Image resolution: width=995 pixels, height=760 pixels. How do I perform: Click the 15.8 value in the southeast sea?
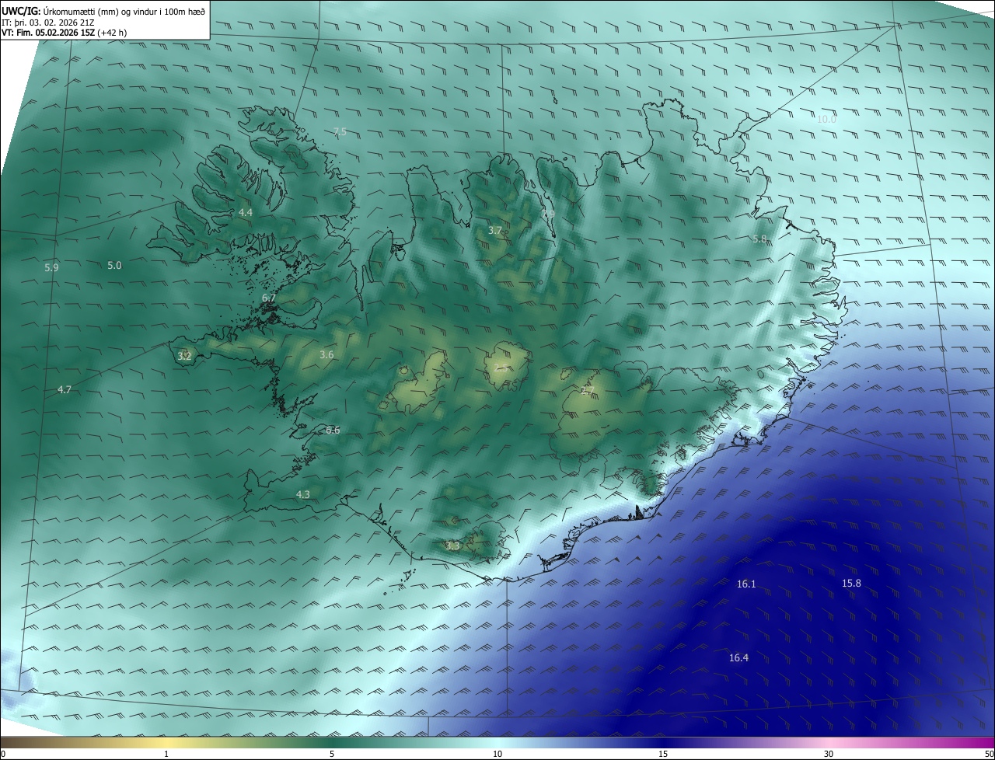point(851,584)
